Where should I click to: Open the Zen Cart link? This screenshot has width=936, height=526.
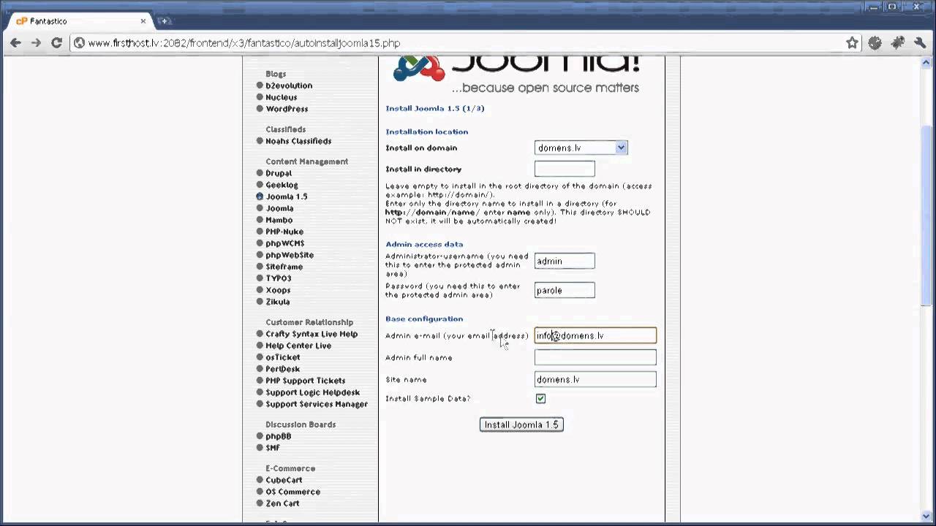tap(282, 503)
